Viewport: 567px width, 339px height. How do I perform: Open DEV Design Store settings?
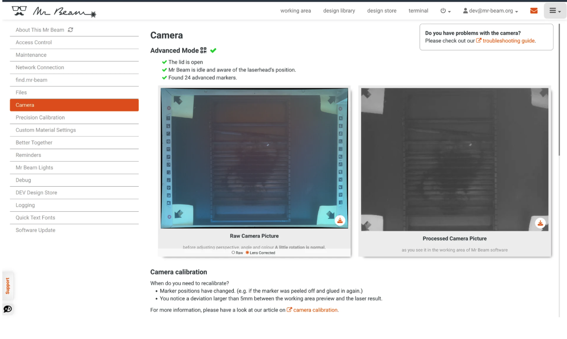74,193
